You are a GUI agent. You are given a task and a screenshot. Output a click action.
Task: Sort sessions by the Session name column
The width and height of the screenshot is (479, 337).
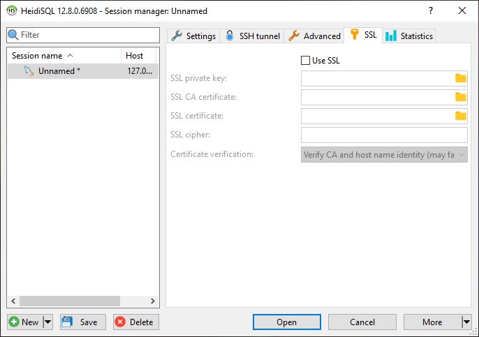(x=64, y=56)
